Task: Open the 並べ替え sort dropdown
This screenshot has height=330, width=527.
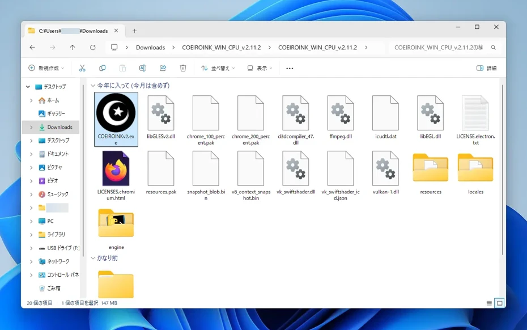Action: pos(218,68)
